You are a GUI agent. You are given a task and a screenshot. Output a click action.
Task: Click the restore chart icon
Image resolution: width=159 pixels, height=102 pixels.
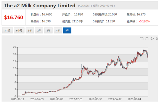tap(152, 38)
